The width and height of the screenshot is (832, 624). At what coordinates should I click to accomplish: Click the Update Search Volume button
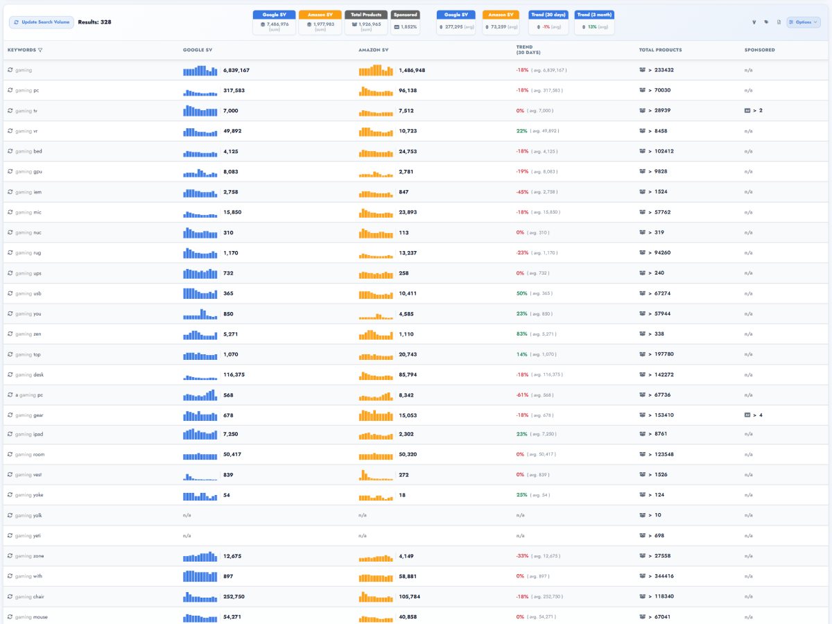click(x=42, y=22)
